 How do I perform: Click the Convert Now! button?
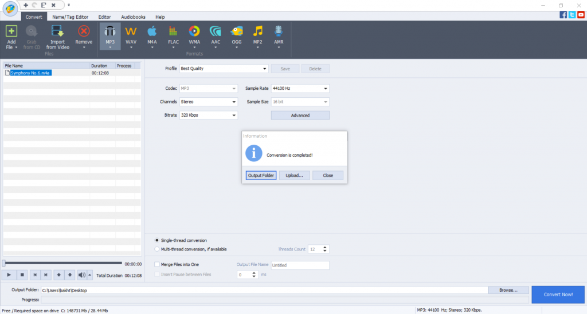pos(558,295)
